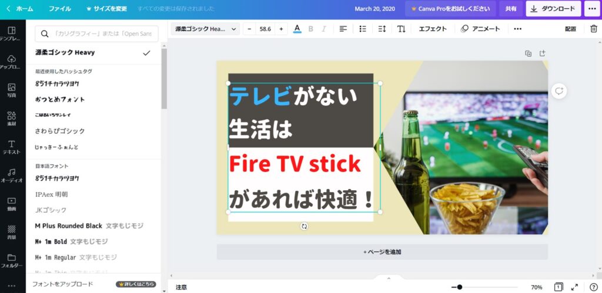The width and height of the screenshot is (602, 293).
Task: Edit the document title March 20, 2020
Action: point(374,8)
